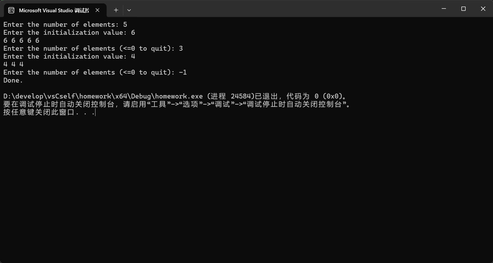Open a new tab with the plus icon

[x=116, y=10]
